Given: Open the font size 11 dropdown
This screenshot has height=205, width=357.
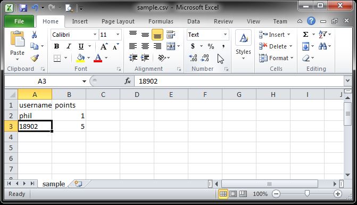Looking at the screenshot, I should (x=118, y=35).
